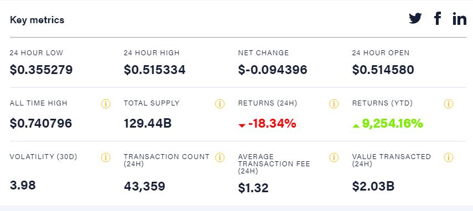Image resolution: width=473 pixels, height=211 pixels.
Task: Select the 24 hour low value $0.355279
Action: (x=41, y=70)
